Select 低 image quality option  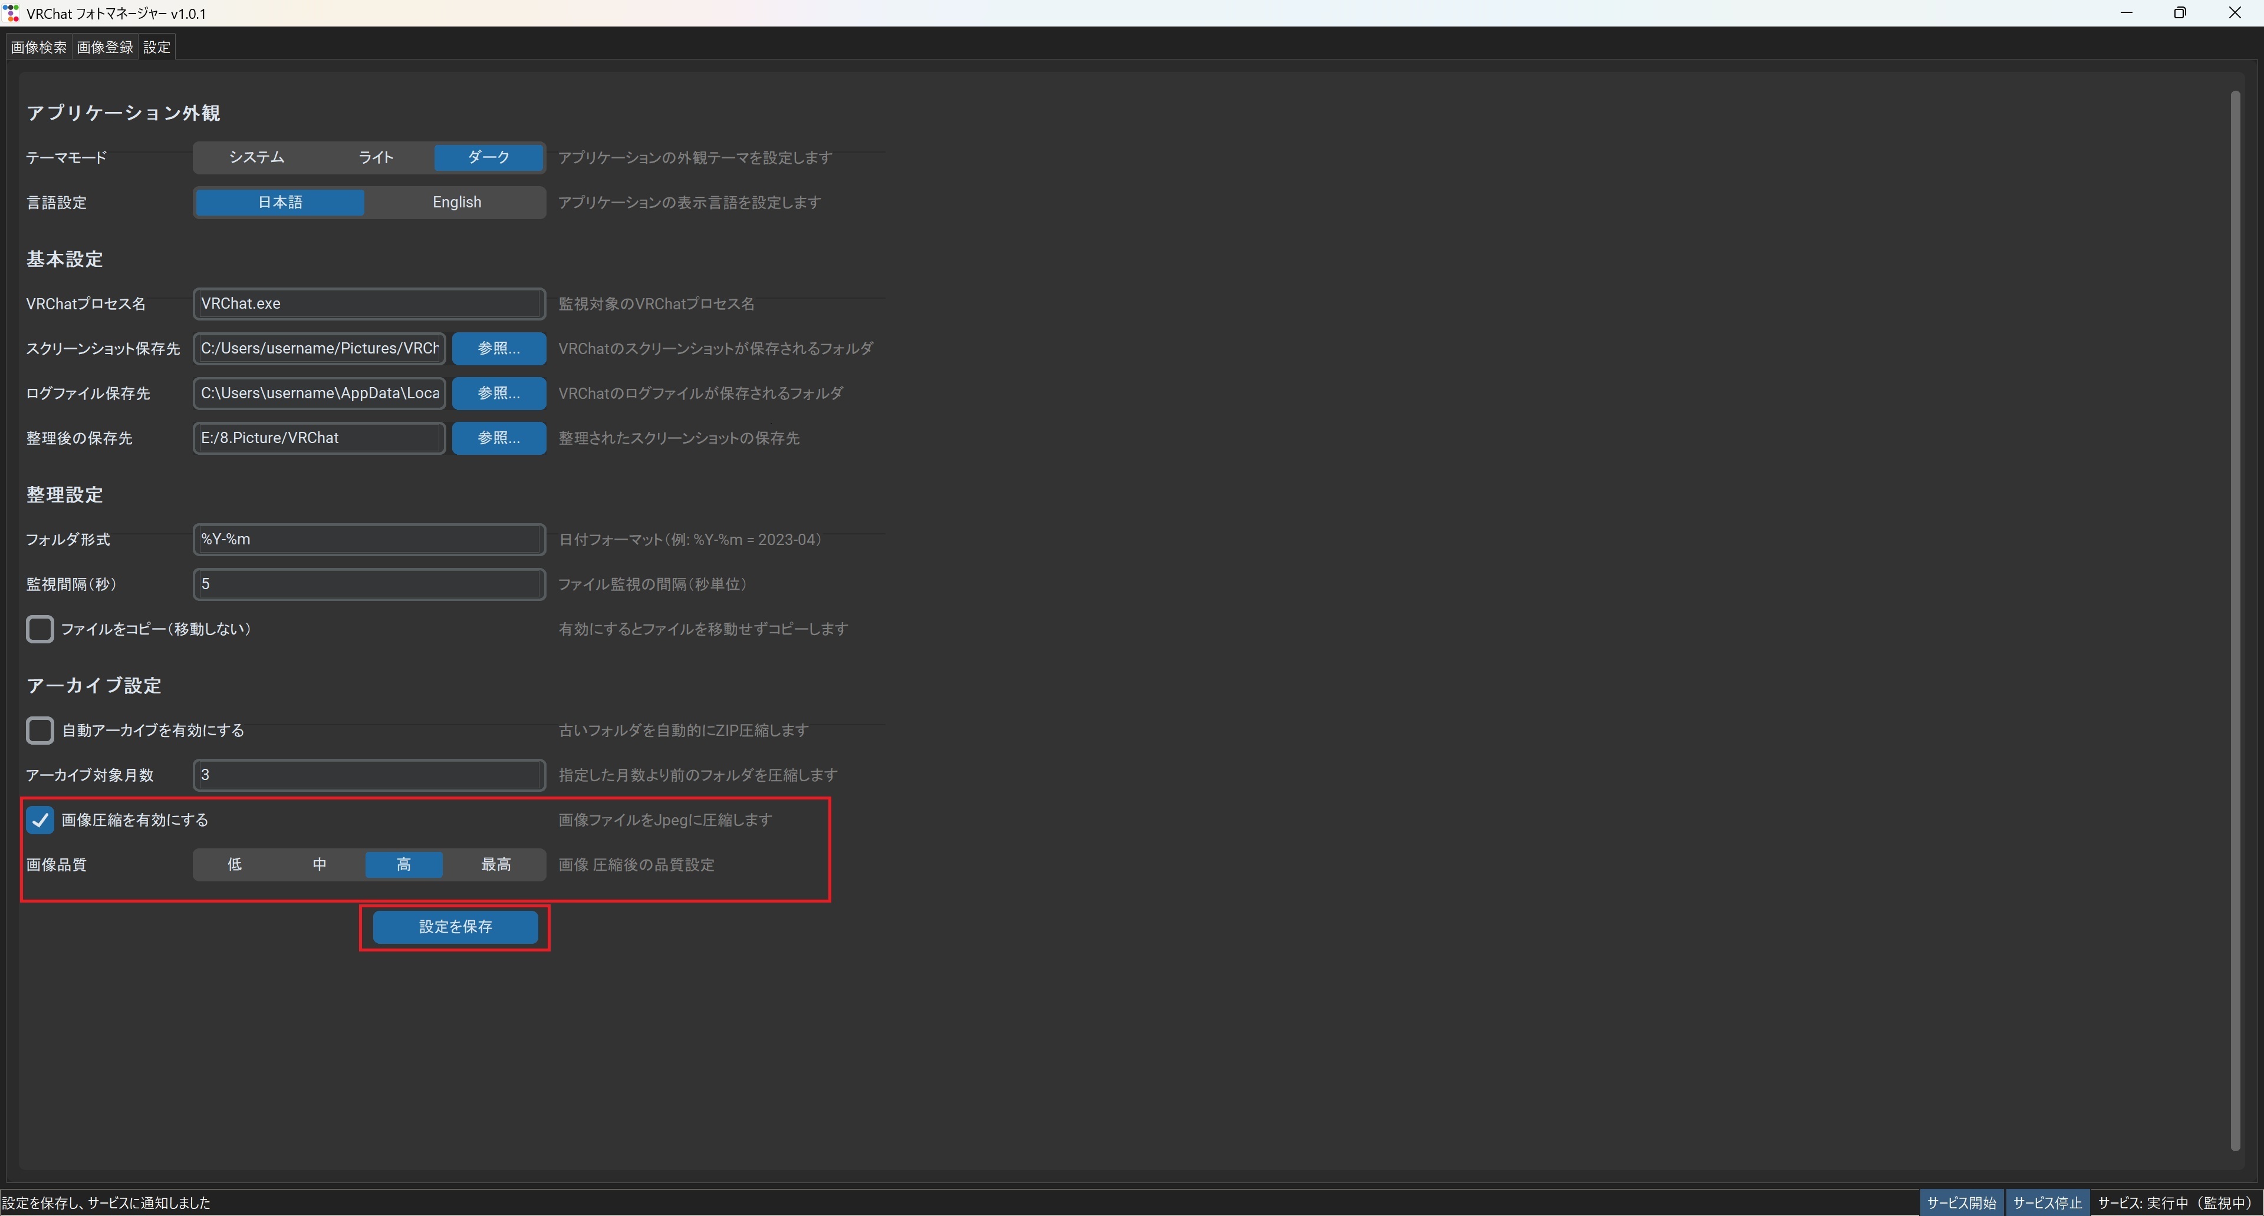[x=235, y=865]
